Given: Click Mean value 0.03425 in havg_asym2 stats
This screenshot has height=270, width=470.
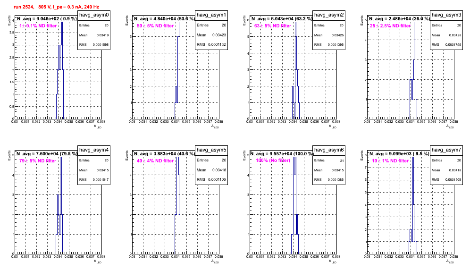Looking at the screenshot, I should point(337,35).
